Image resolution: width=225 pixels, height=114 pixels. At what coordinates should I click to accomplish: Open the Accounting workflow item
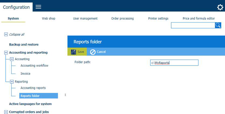(34, 66)
